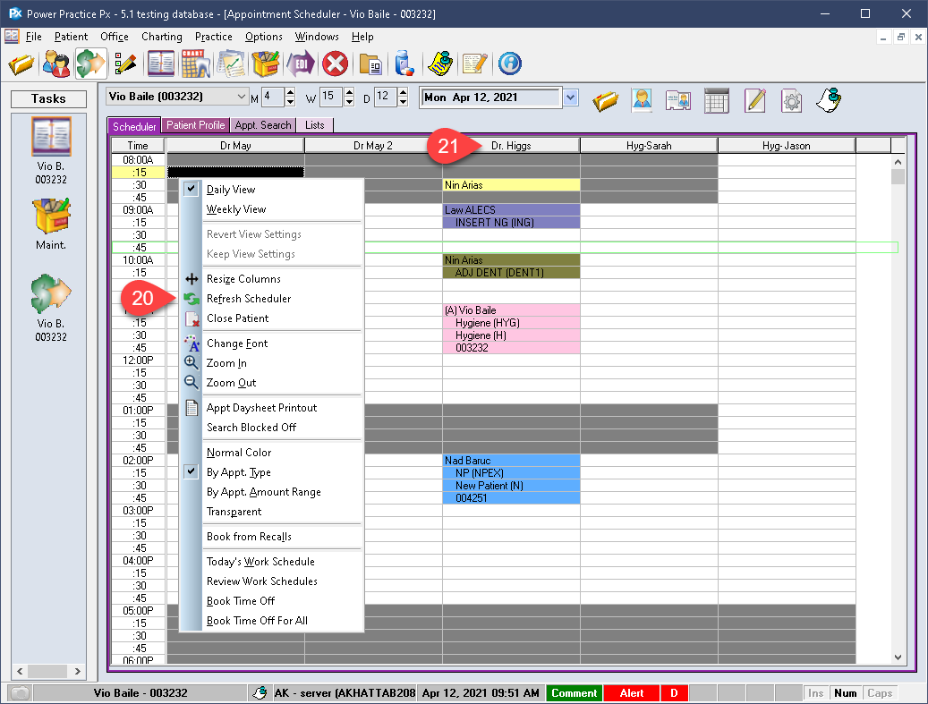Click the patient portrait icon in scheduler toolbar
This screenshot has height=704, width=928.
click(642, 100)
